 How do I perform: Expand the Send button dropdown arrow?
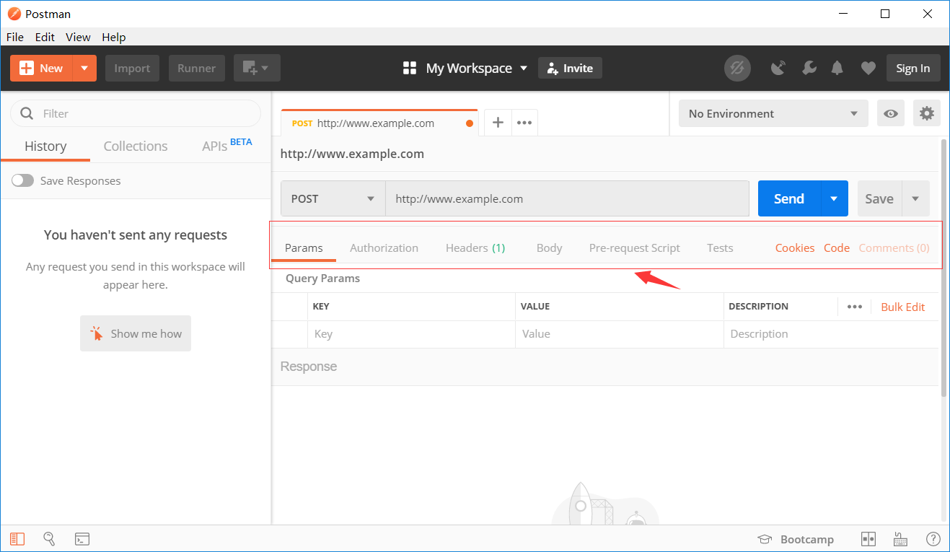coord(835,198)
